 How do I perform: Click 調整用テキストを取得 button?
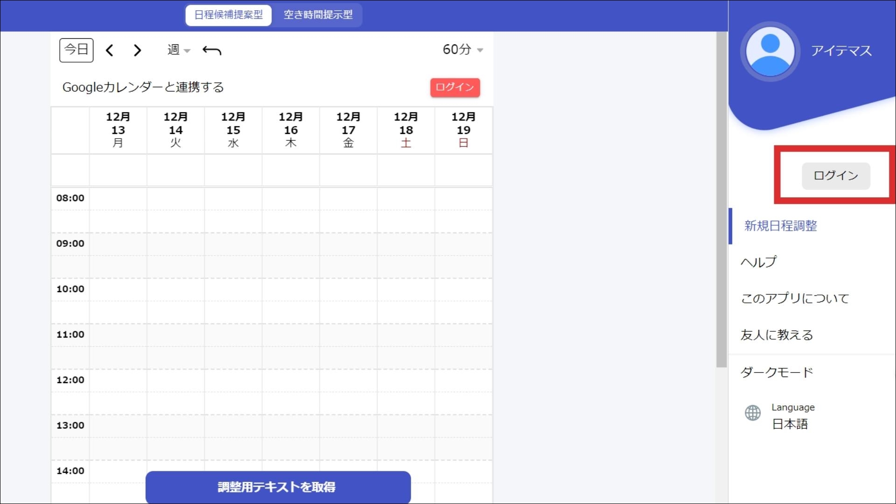(278, 487)
